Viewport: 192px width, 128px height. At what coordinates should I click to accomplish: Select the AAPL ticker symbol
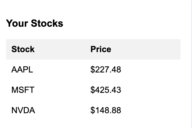tap(22, 70)
